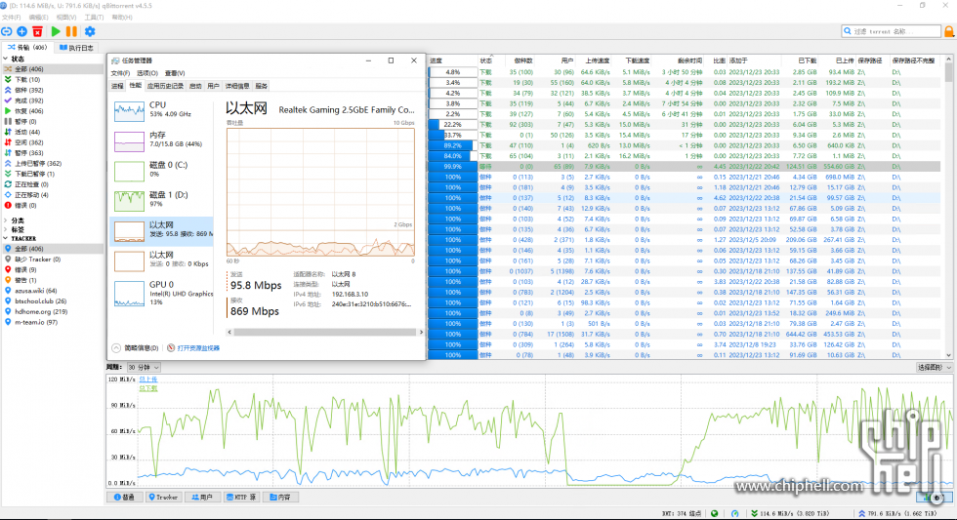This screenshot has width=957, height=520.
Task: Switch to Task Manager 应用历史记录 tab
Action: 165,86
